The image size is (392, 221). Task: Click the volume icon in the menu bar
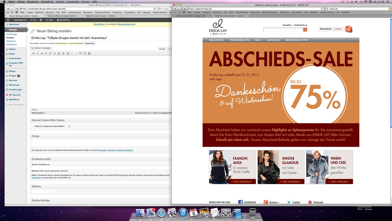357,2
